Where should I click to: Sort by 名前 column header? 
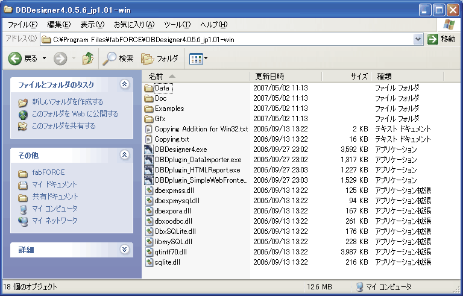click(x=196, y=77)
